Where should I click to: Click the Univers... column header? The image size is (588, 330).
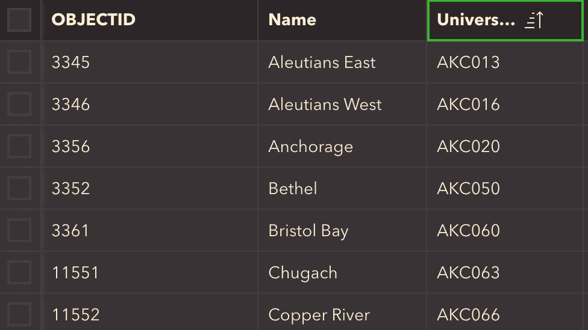pos(505,20)
